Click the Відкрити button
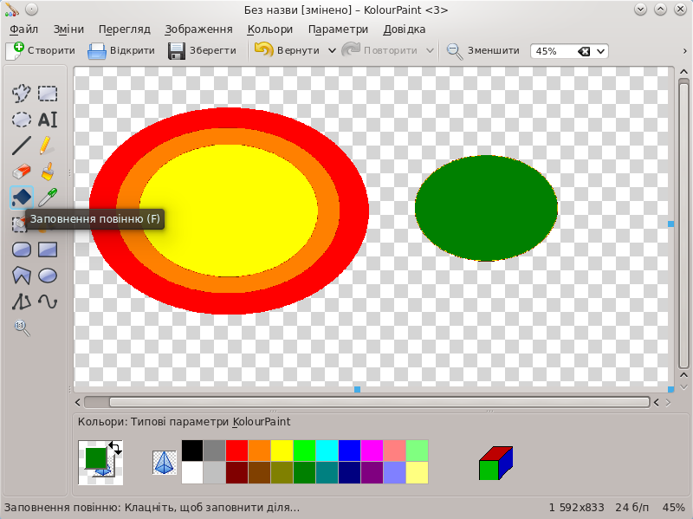Image resolution: width=693 pixels, height=519 pixels. click(120, 51)
